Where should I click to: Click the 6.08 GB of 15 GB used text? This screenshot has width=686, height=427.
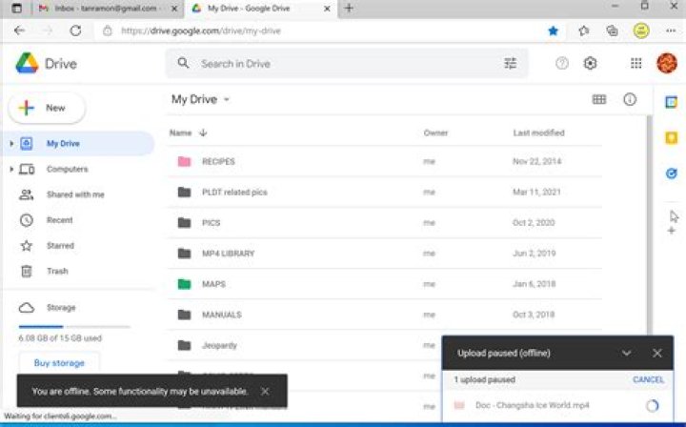pyautogui.click(x=60, y=338)
